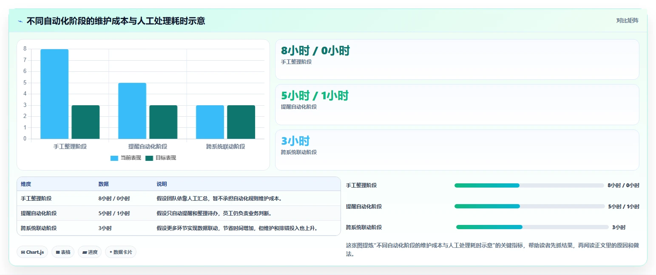Viewport: 656px width, 275px height.
Task: Click the 维度 column header
Action: 26,184
